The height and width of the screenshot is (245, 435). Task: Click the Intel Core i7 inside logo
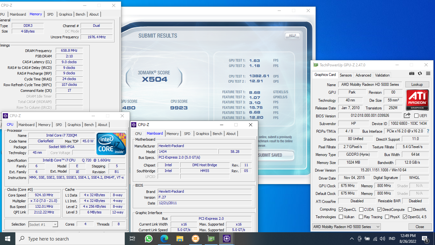click(x=111, y=144)
